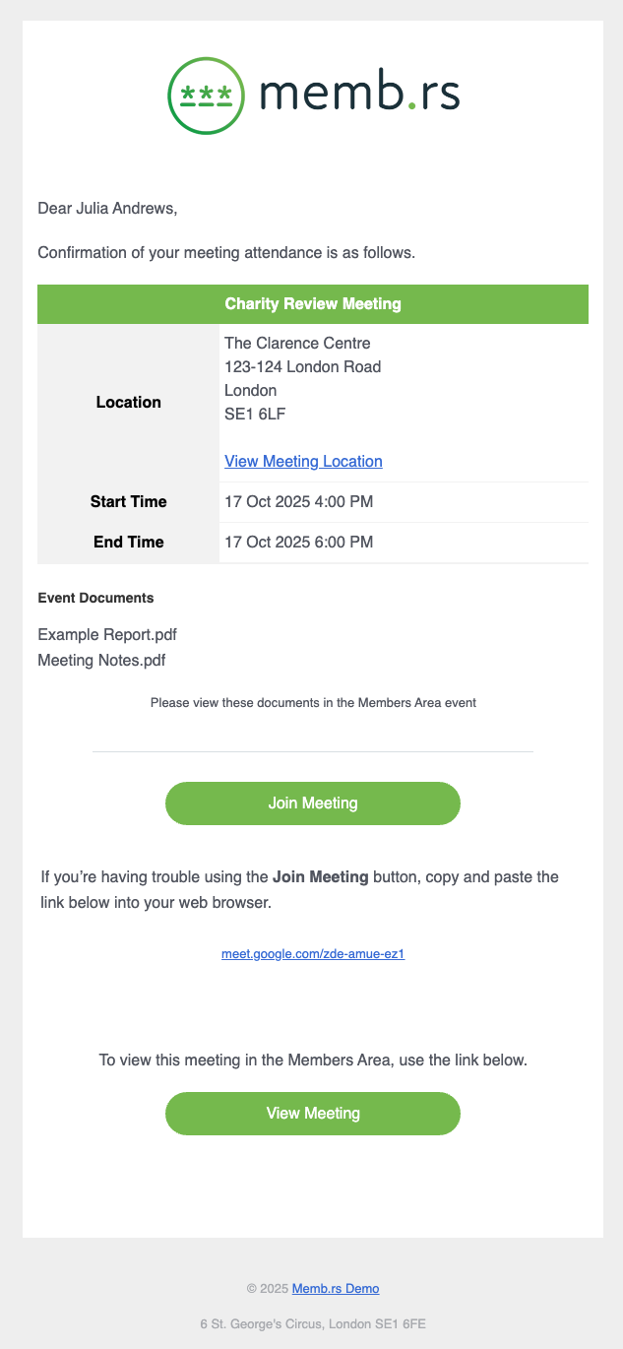The width and height of the screenshot is (623, 1349).
Task: Follow the Memb.rs Demo footer link
Action: coord(336,1288)
